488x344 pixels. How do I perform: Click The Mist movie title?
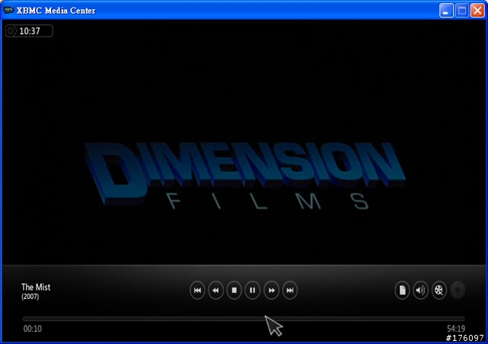(x=36, y=287)
